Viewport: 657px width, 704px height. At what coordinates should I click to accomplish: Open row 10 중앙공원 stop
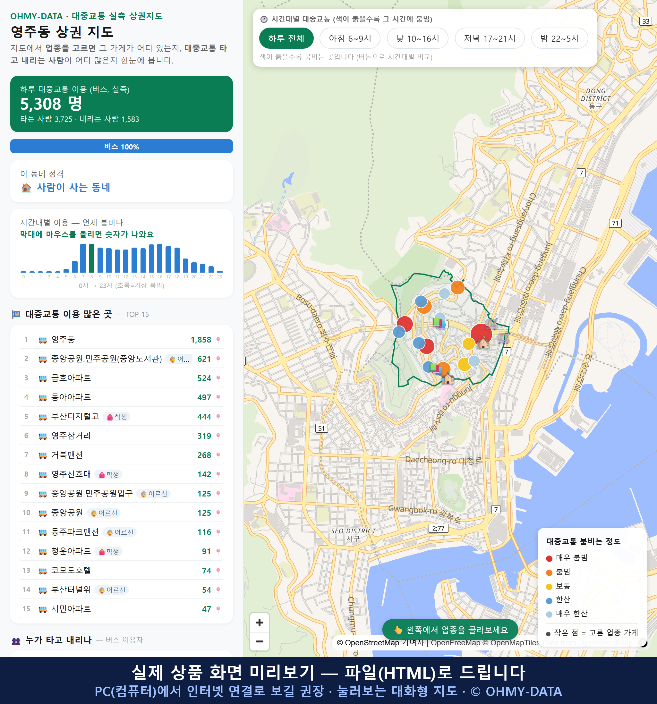(x=122, y=513)
